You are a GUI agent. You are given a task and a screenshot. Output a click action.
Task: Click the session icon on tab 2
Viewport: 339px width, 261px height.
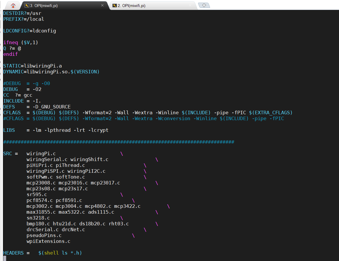point(115,6)
